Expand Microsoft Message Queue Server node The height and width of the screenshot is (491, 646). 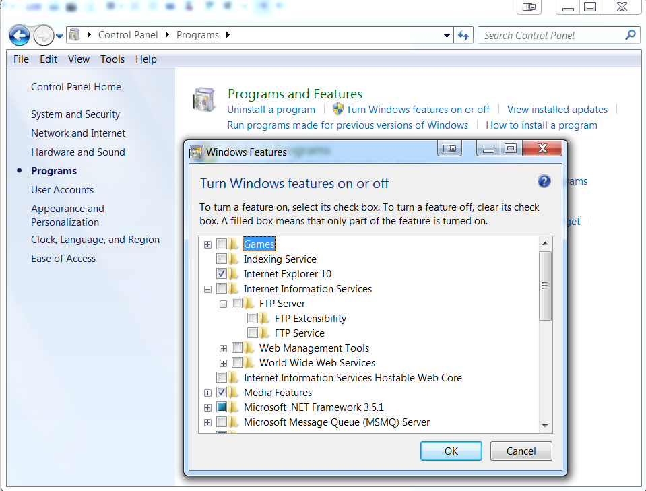(x=207, y=422)
